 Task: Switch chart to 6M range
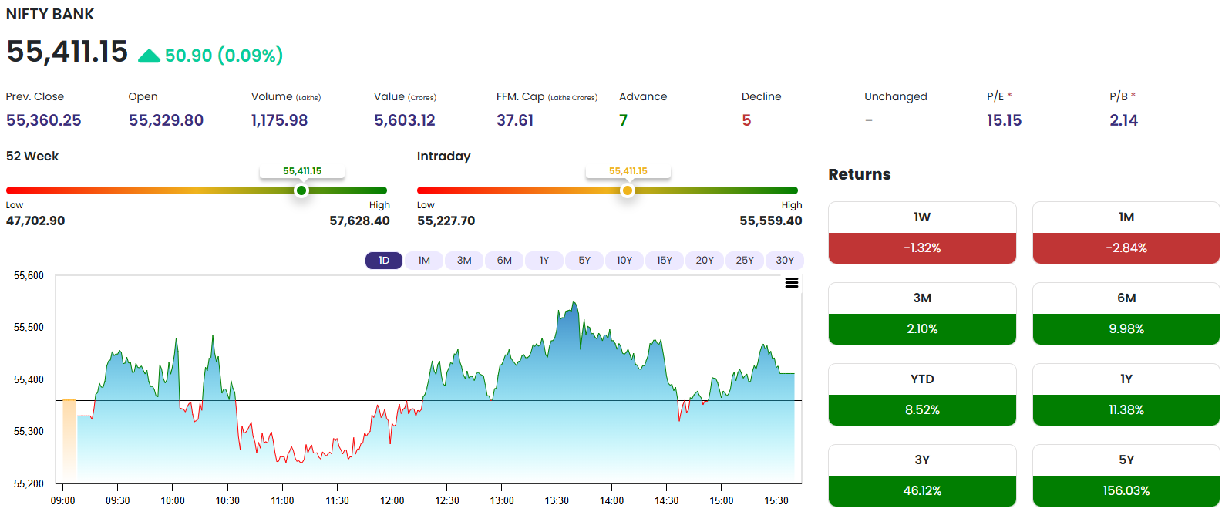pos(504,261)
